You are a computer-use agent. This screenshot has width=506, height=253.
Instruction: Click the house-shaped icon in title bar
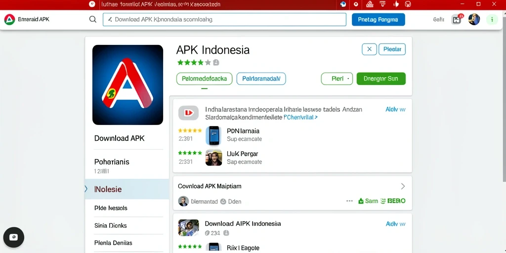[x=370, y=4]
